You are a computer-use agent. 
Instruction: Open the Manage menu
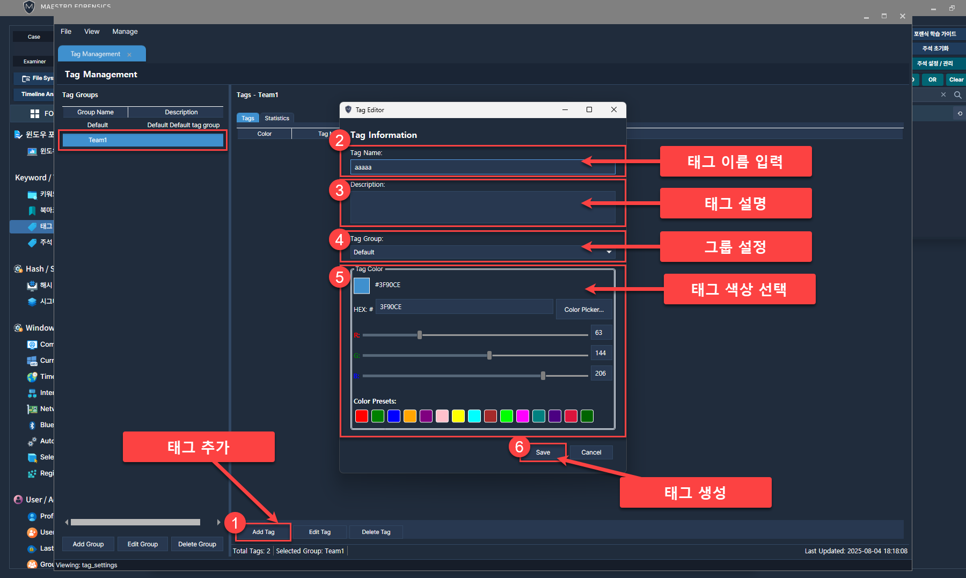click(x=125, y=32)
